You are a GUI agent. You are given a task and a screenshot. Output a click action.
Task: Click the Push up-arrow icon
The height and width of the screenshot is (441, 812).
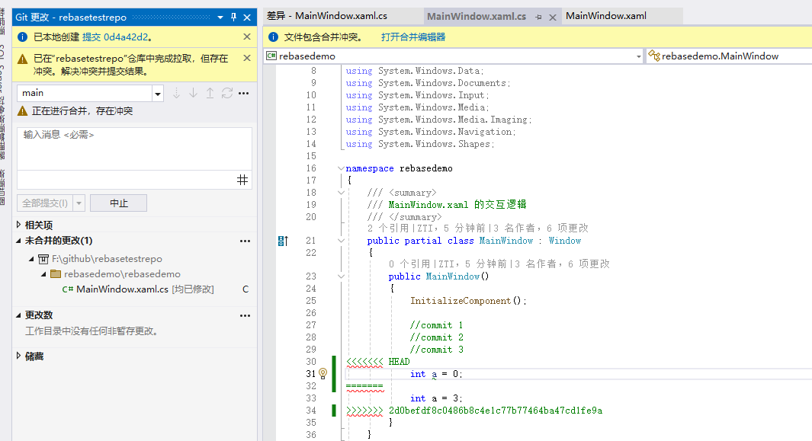210,93
